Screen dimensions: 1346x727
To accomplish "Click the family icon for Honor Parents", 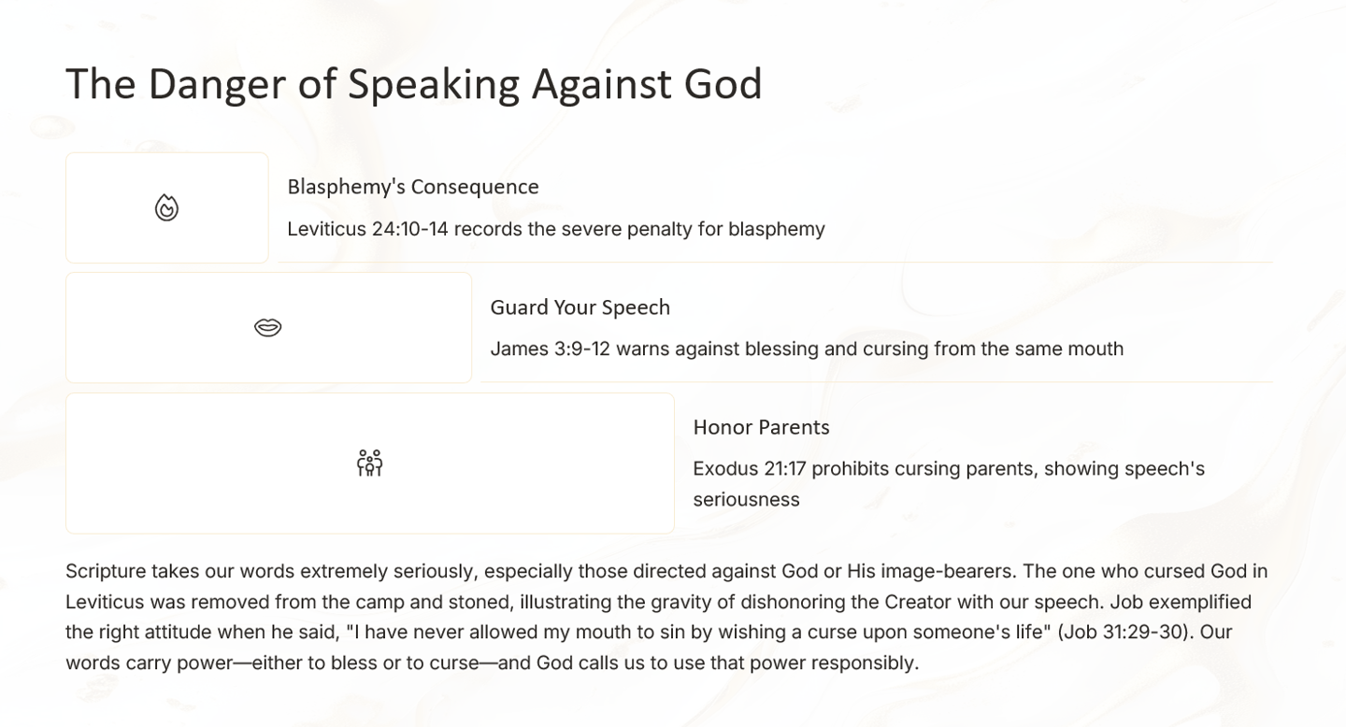I will [369, 463].
